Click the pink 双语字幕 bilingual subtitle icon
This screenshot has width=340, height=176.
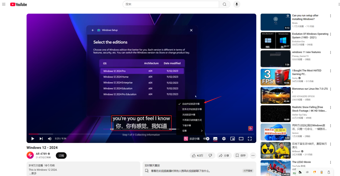(186, 139)
